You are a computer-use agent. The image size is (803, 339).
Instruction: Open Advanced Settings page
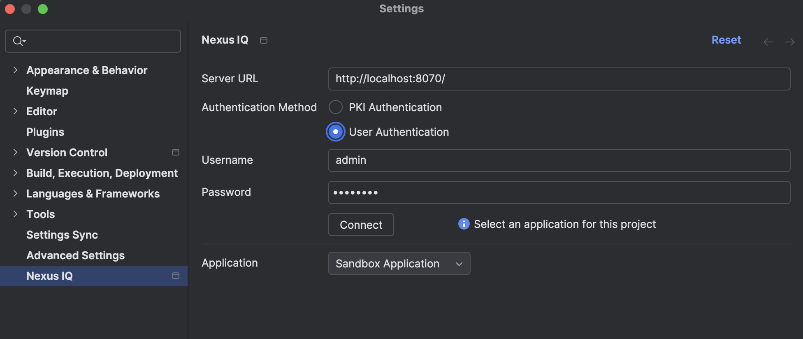click(x=75, y=255)
